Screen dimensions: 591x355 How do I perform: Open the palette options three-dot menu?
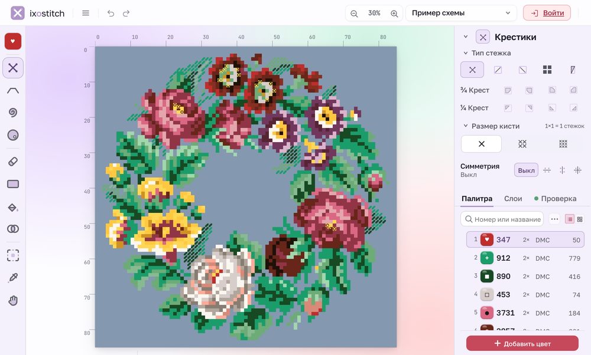554,219
